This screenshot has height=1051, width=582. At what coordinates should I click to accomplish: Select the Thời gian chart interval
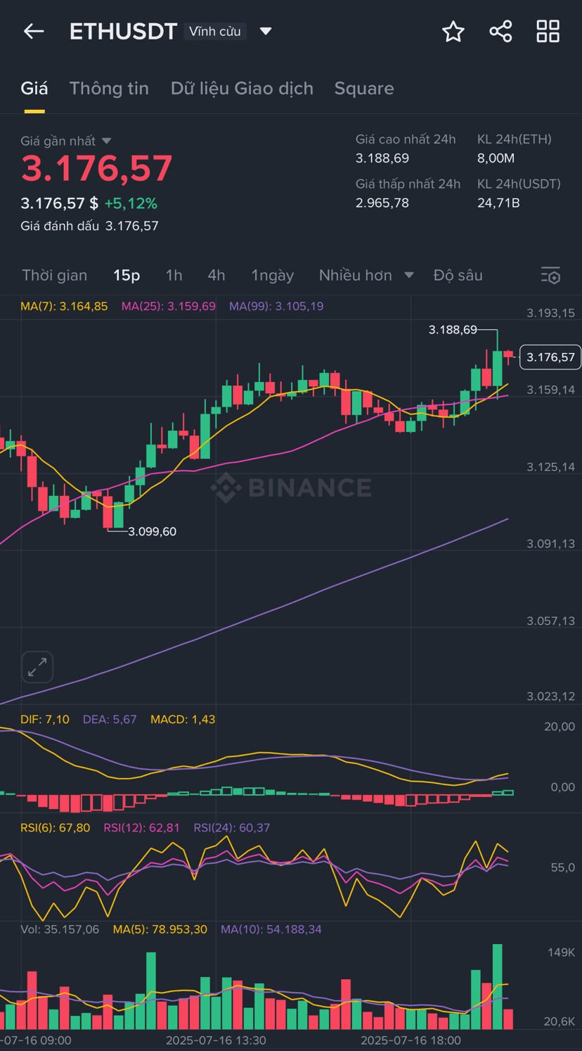click(55, 275)
